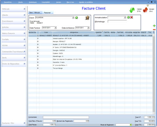Image resolution: width=157 pixels, height=127 pixels.
Task: Click the Annuler (Esc) label
Action: click(x=152, y=10)
